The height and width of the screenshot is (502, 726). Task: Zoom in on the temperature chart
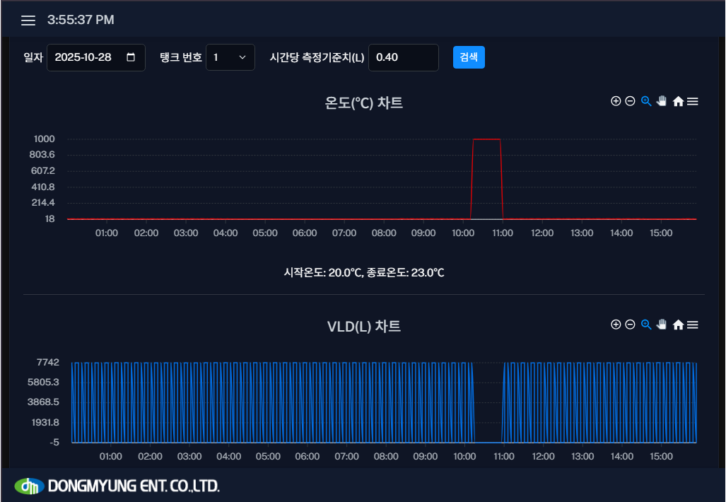[x=616, y=101]
